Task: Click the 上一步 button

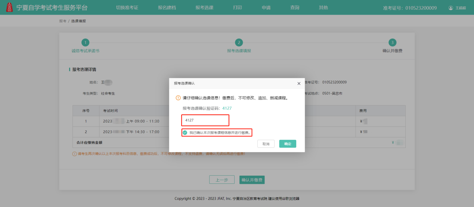Action: tap(221, 180)
